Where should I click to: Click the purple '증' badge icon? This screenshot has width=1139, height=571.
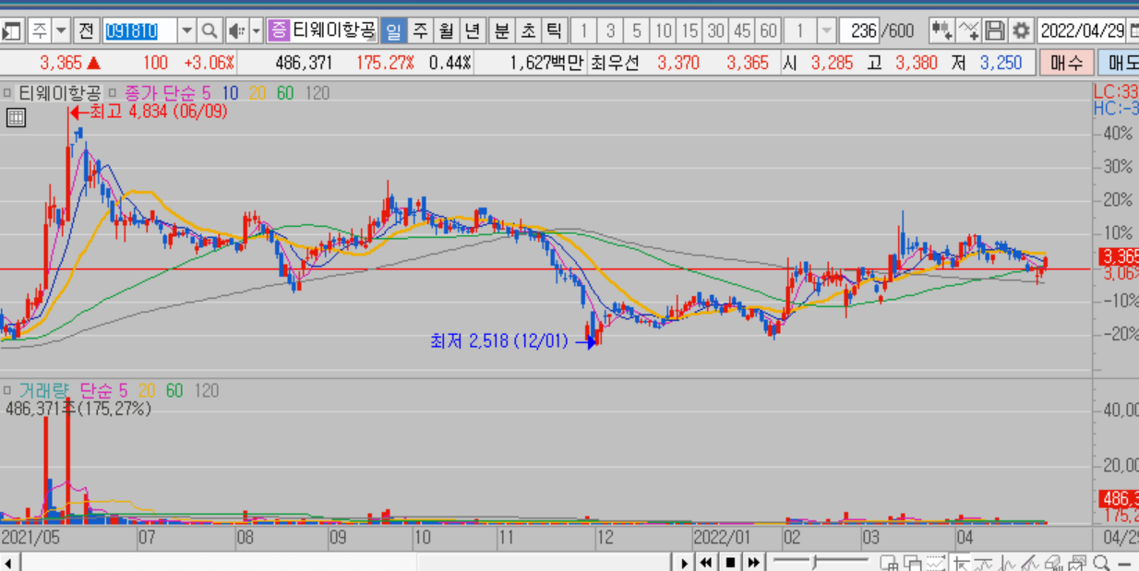[279, 30]
